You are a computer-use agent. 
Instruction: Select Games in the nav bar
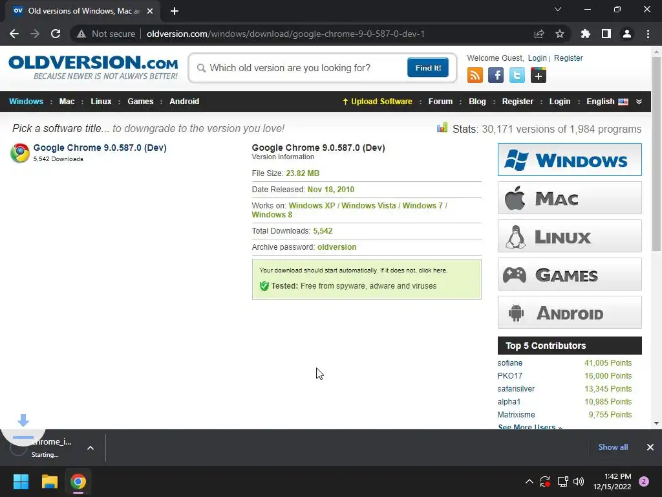[x=140, y=102]
